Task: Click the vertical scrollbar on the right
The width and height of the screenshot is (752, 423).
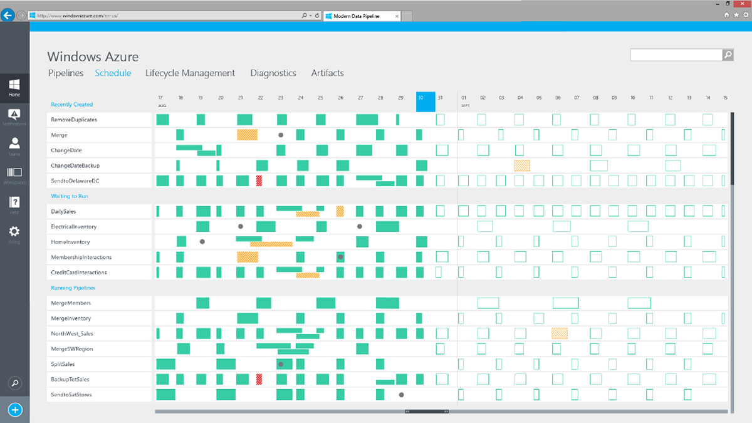Action: click(731, 149)
